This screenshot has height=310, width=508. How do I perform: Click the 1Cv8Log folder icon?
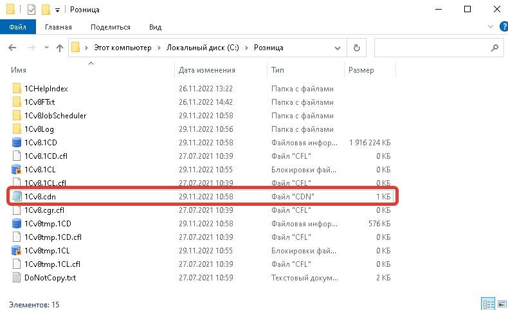(17, 129)
